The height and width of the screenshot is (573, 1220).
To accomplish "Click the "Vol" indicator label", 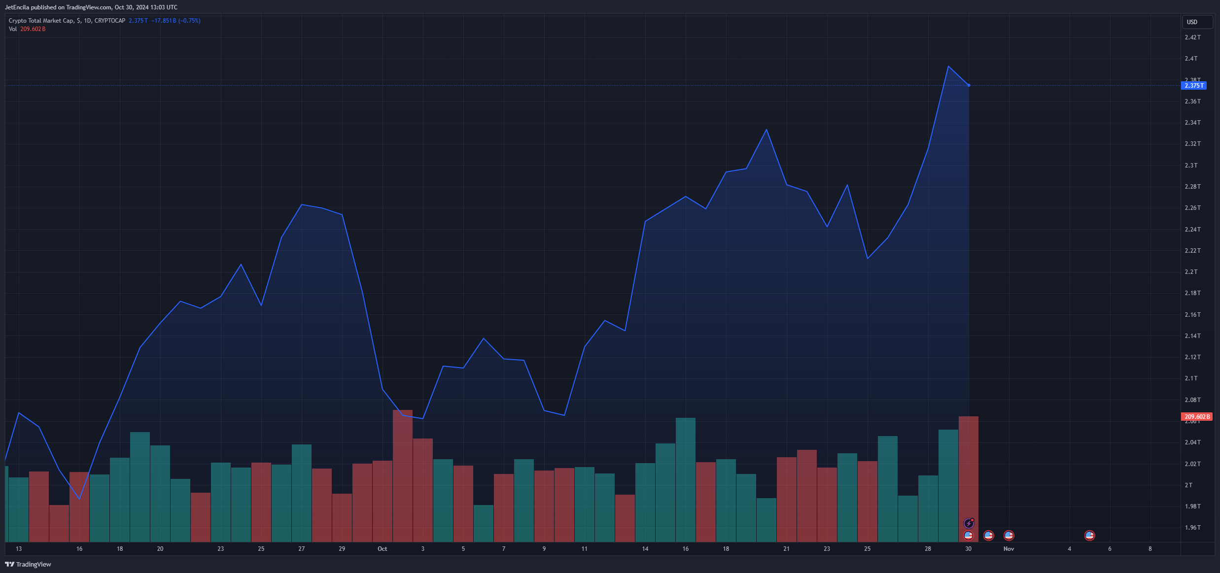I will [13, 29].
